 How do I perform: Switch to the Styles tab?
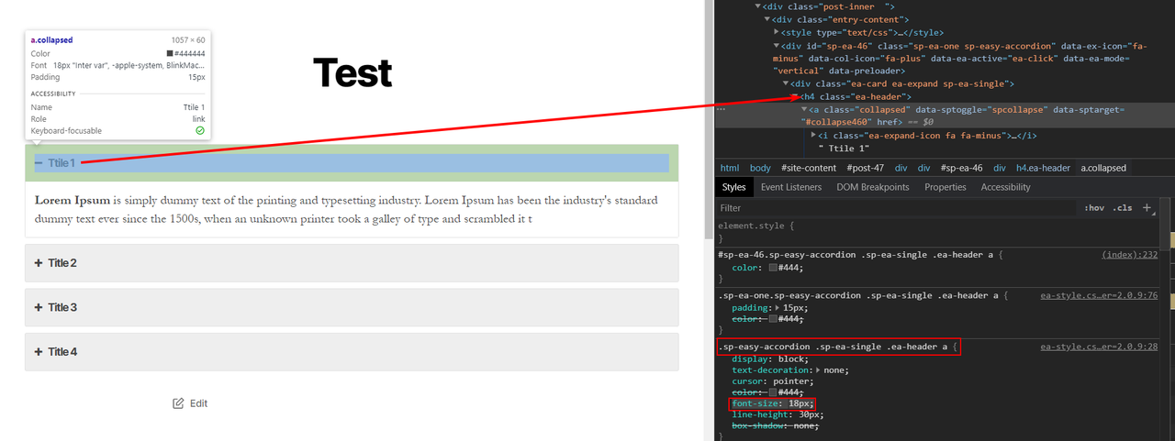pos(734,187)
